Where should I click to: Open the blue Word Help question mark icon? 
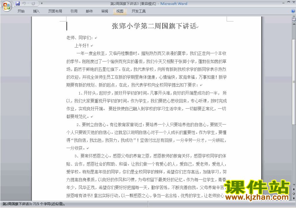tap(293, 11)
